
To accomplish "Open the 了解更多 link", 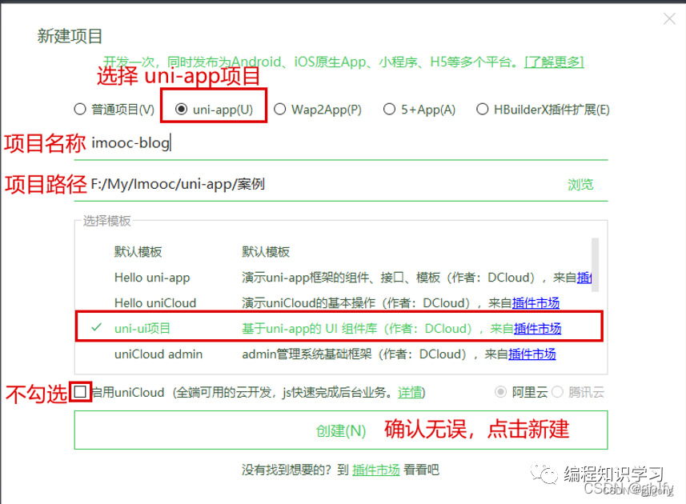I will coord(553,61).
